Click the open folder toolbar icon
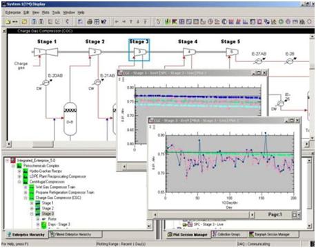This screenshot has width=316, height=248. [x=24, y=22]
